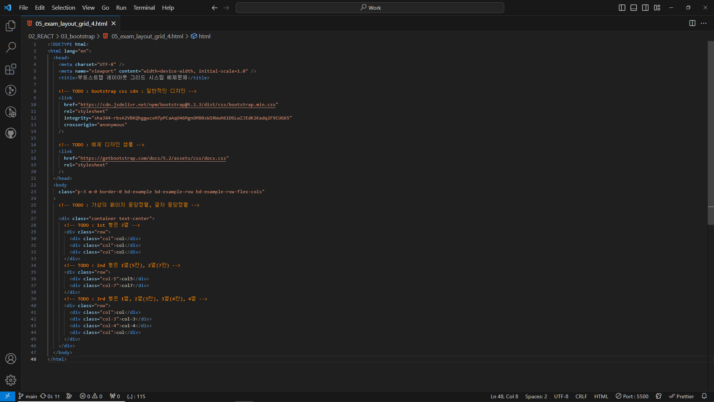
Task: Open bootstrap.min.css CDN link
Action: tap(178, 105)
